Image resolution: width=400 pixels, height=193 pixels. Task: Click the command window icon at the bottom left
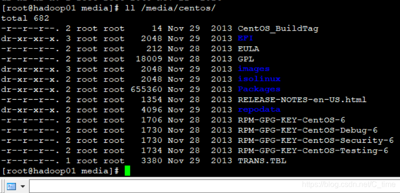(11, 186)
